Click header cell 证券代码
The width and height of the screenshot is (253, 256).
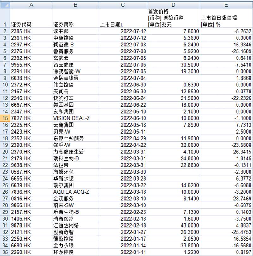31,18
